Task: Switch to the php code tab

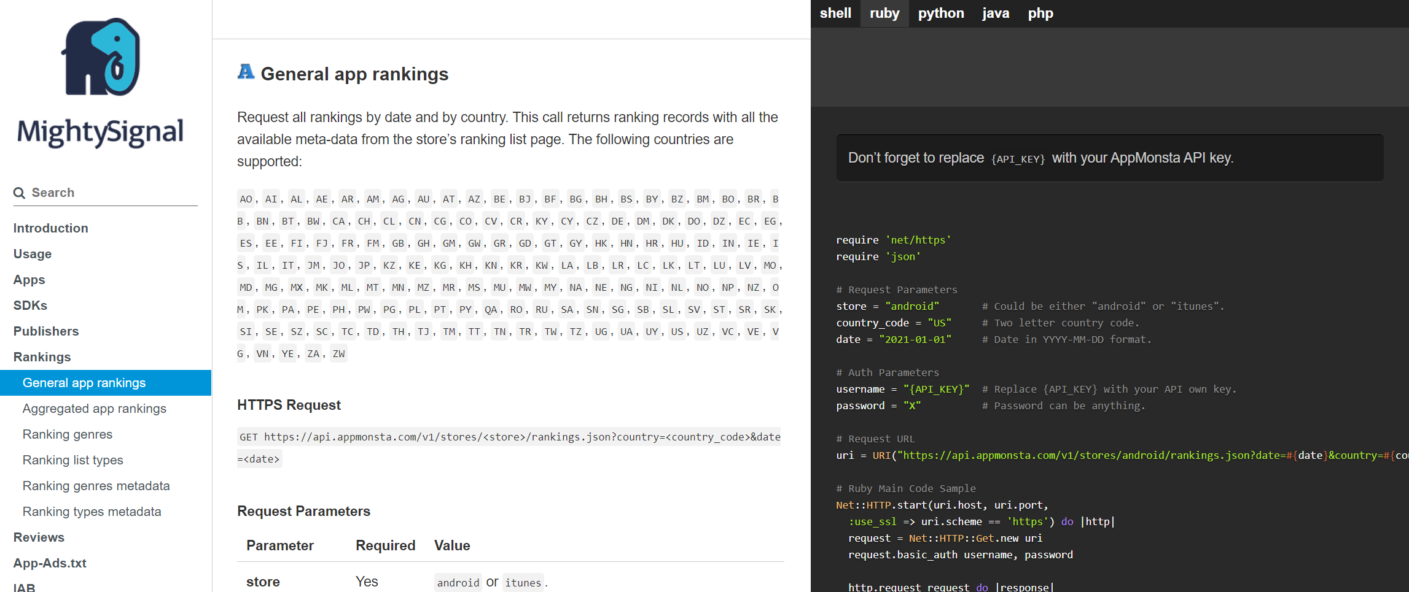Action: [1040, 13]
